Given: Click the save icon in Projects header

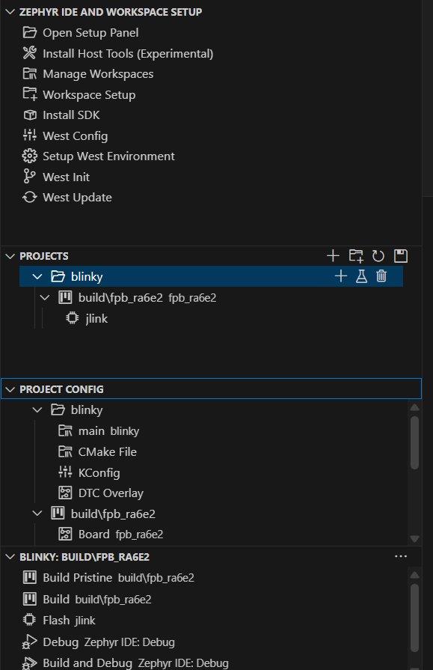Looking at the screenshot, I should pyautogui.click(x=401, y=256).
